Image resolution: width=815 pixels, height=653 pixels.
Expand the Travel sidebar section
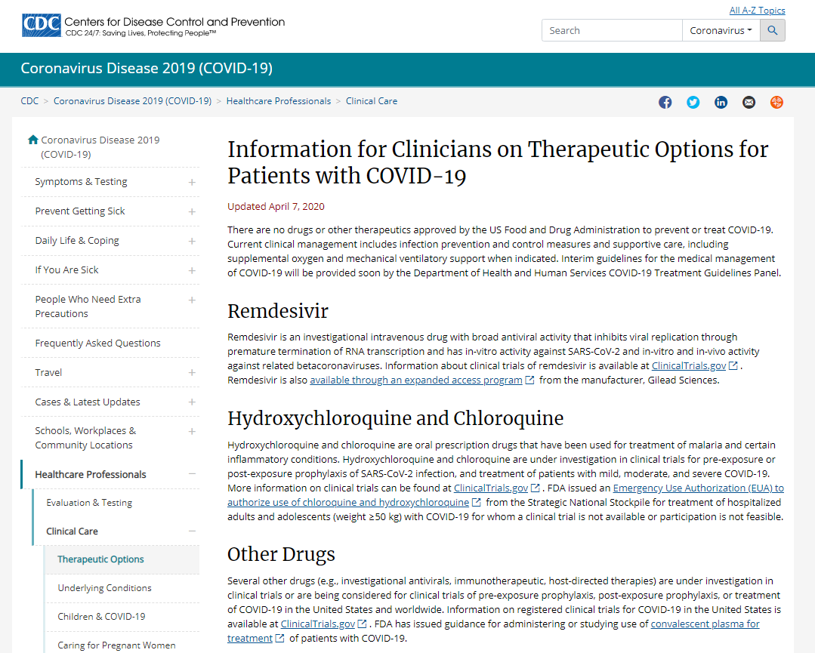(x=192, y=373)
